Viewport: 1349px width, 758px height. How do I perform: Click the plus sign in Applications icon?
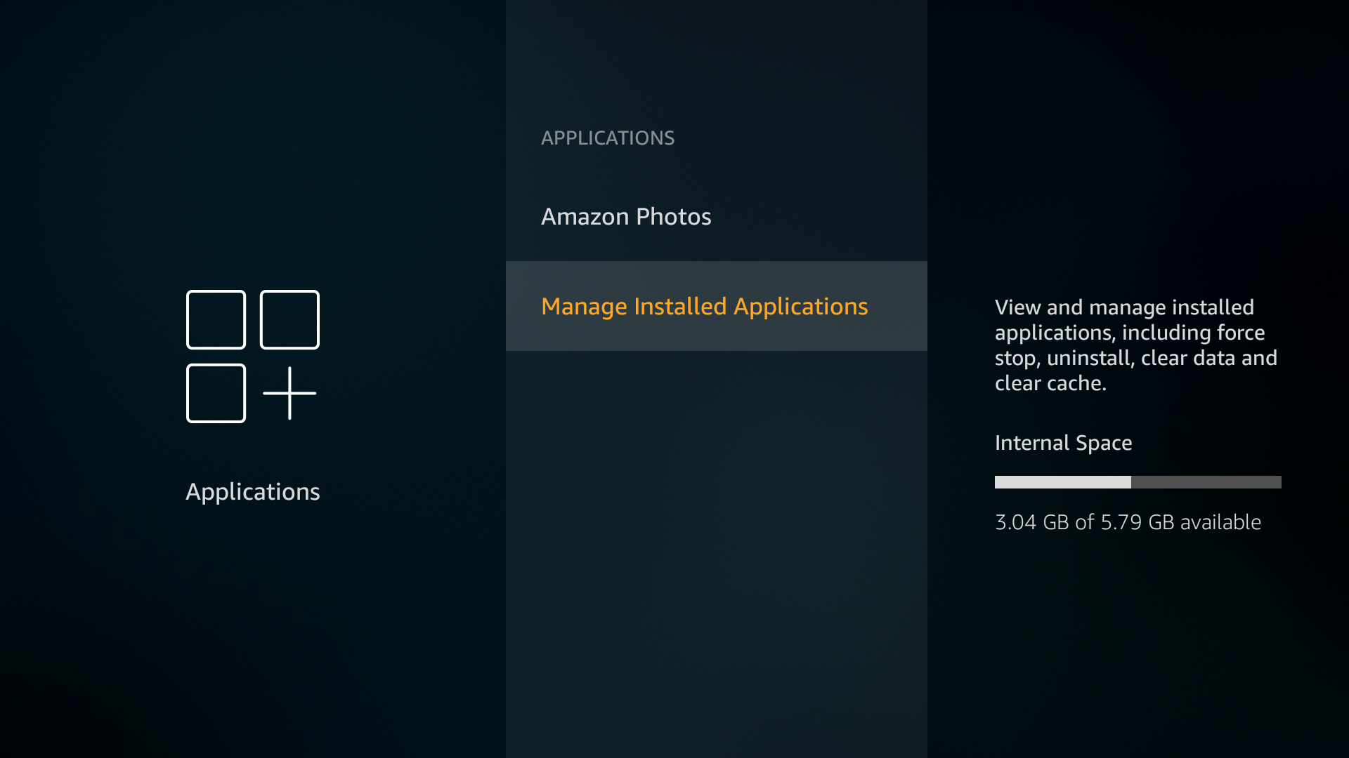coord(289,393)
